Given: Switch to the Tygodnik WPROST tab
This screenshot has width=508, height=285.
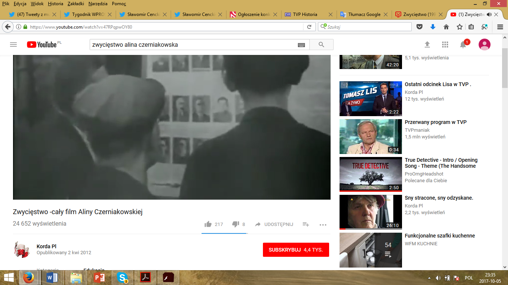Looking at the screenshot, I should pyautogui.click(x=88, y=14).
